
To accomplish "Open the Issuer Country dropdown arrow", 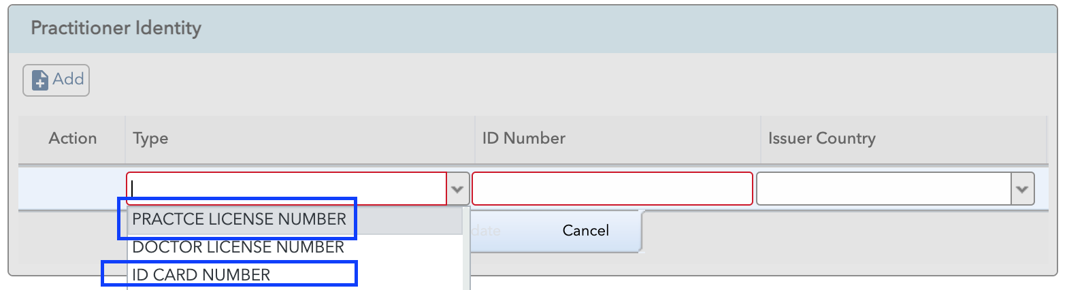I will 1022,189.
